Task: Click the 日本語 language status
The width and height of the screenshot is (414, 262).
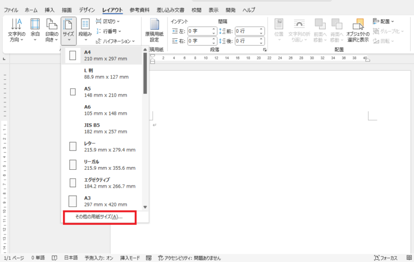Action: point(71,258)
